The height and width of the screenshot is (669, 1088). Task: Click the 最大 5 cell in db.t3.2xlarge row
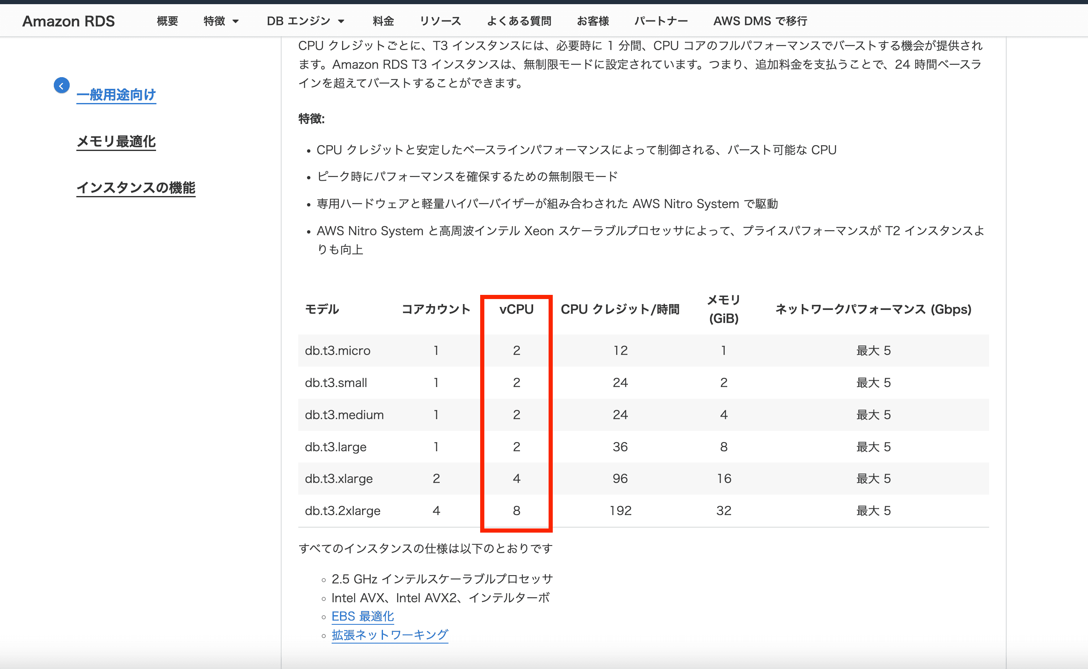coord(873,511)
